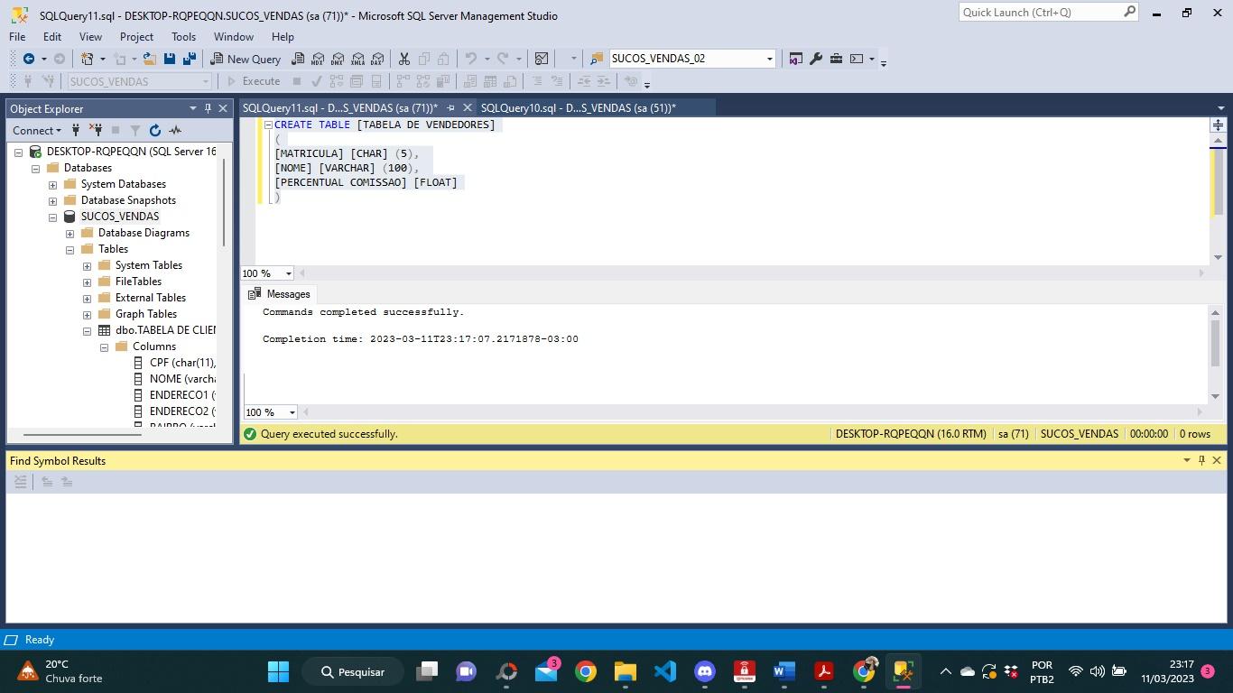Click the Object Explorer vertical scrollbar

[224, 200]
